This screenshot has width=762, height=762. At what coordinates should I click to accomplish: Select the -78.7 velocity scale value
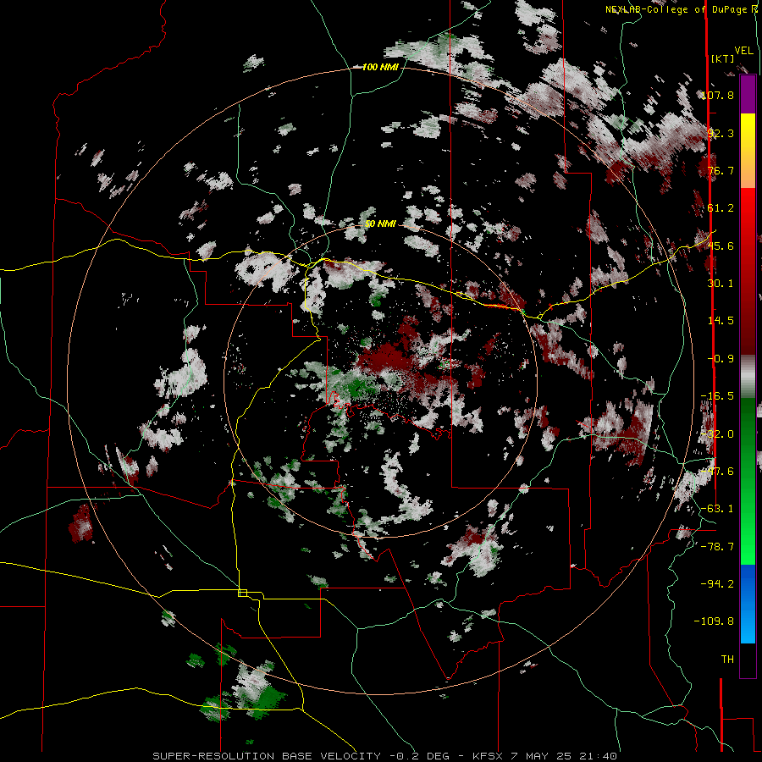[718, 547]
